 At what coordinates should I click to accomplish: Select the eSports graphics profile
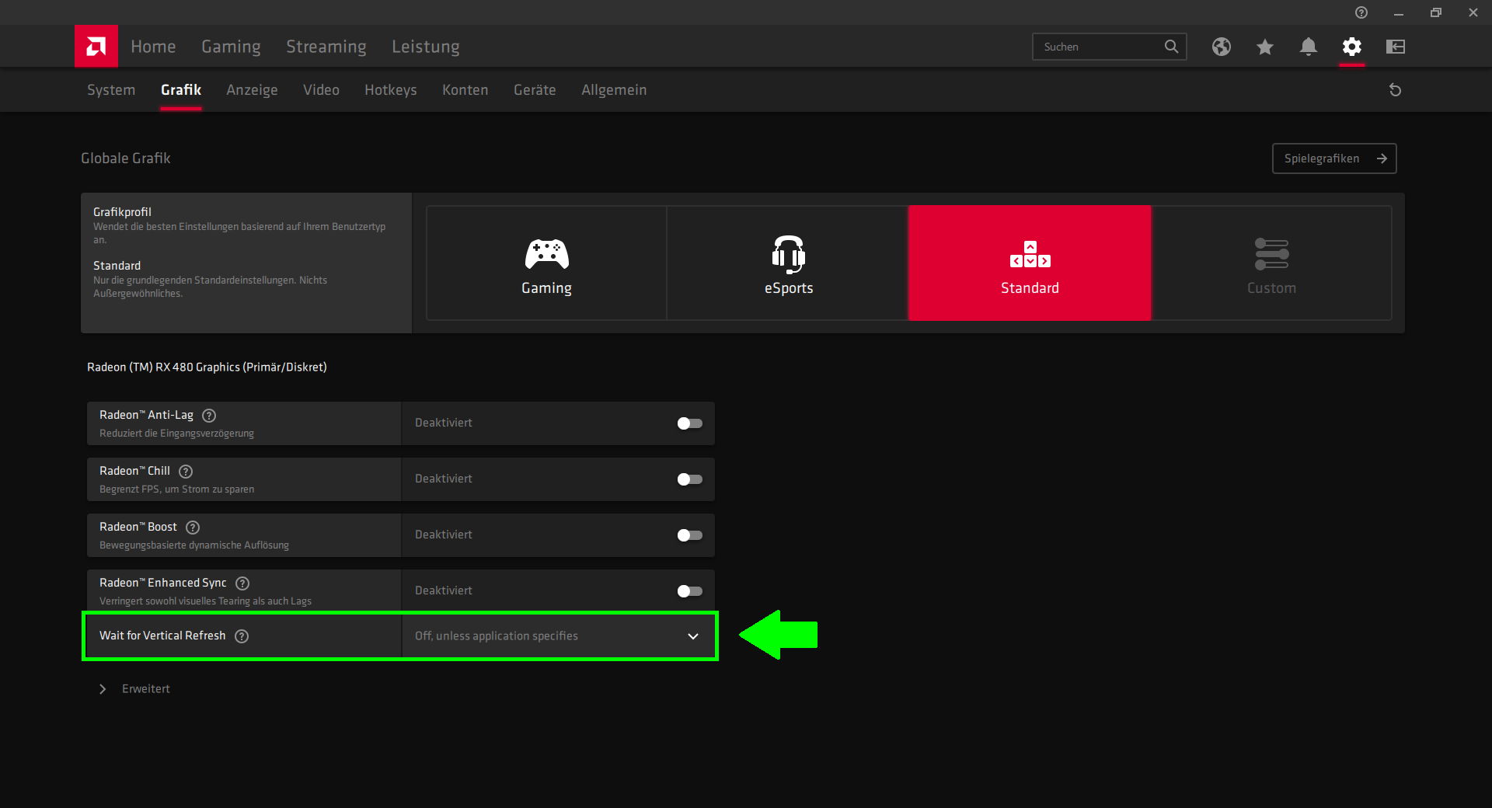click(788, 263)
